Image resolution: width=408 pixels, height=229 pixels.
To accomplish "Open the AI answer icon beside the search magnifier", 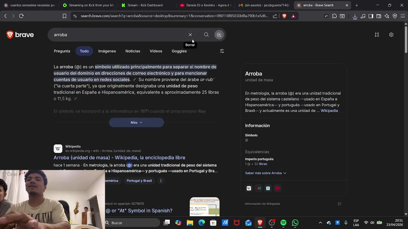I will point(219,35).
